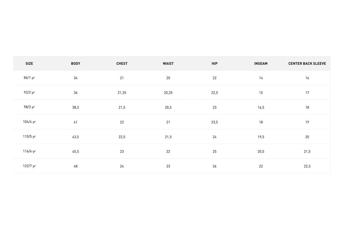Viewport: 344px width, 229px height.
Task: Click the 116/6 yr size label
Action: [29, 151]
